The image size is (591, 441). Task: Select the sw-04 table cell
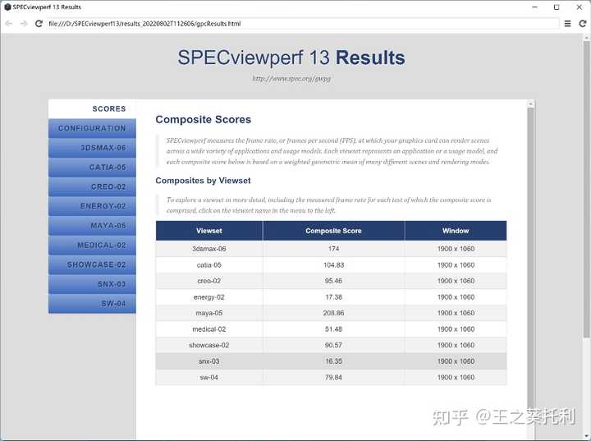[x=209, y=377]
